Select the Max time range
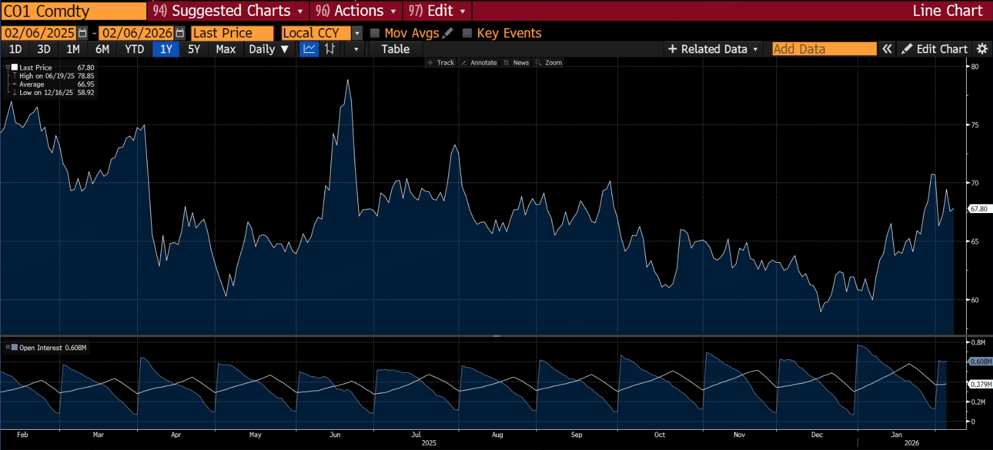Viewport: 993px width, 450px height. click(x=226, y=49)
